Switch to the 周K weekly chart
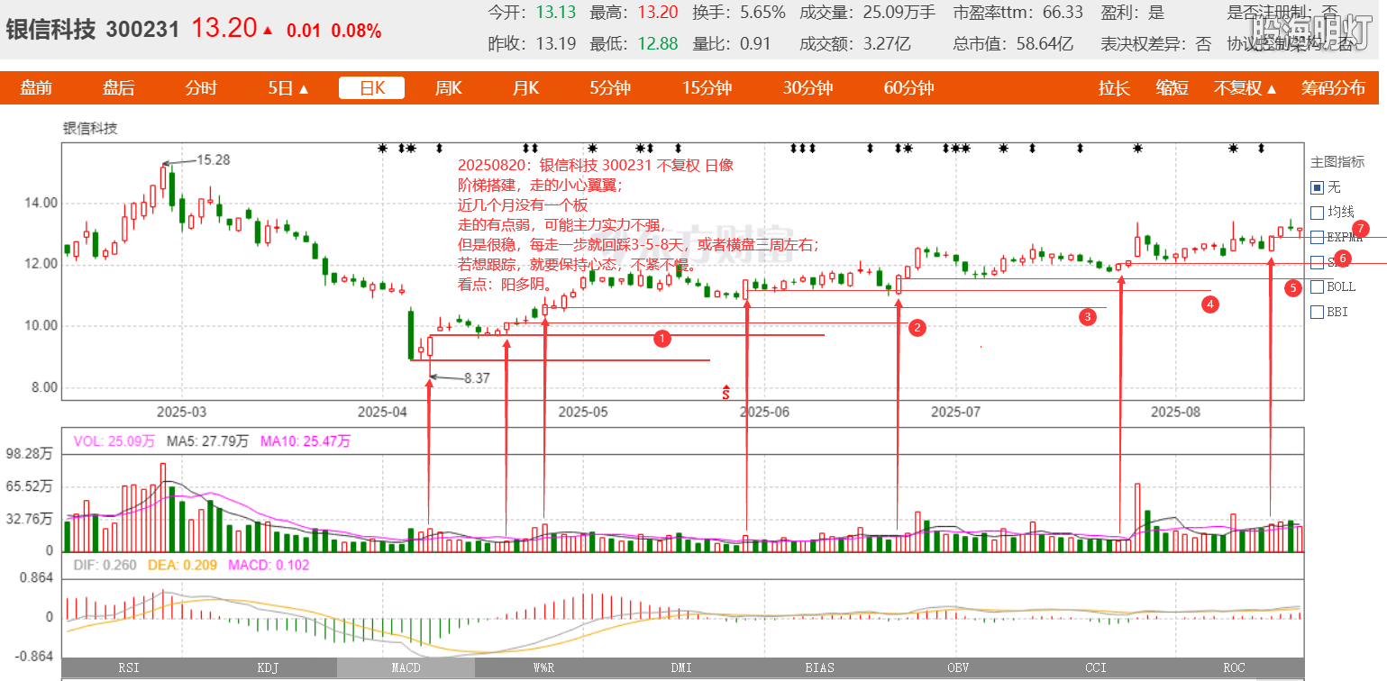The height and width of the screenshot is (681, 1387). pyautogui.click(x=448, y=88)
